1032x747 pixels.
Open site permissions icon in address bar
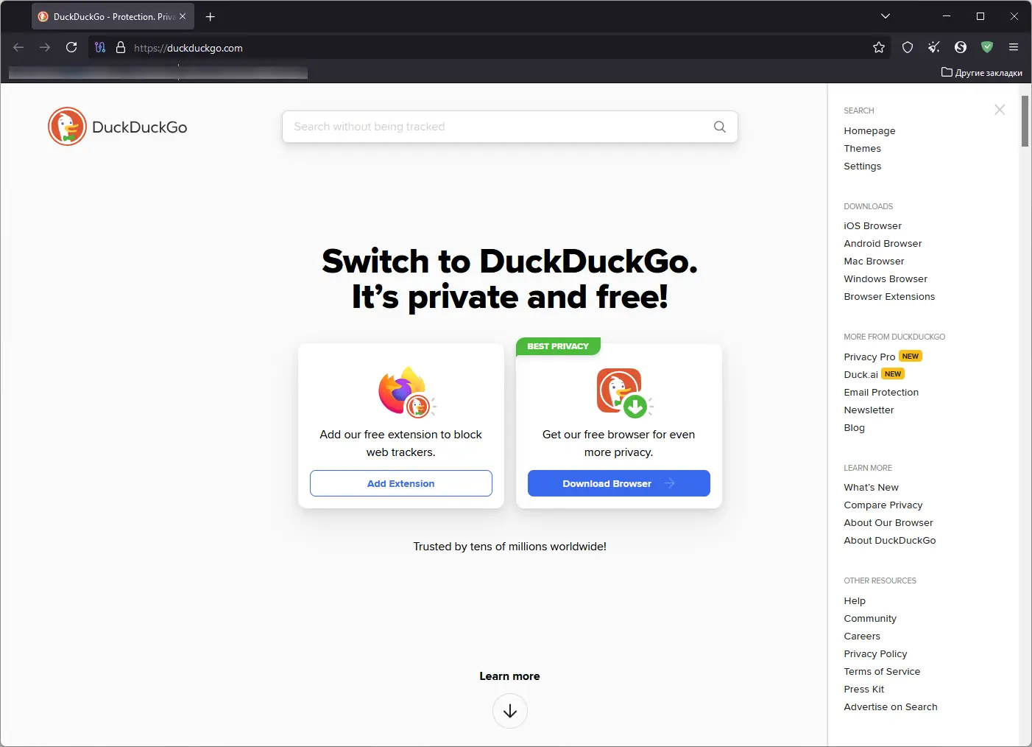(x=100, y=47)
